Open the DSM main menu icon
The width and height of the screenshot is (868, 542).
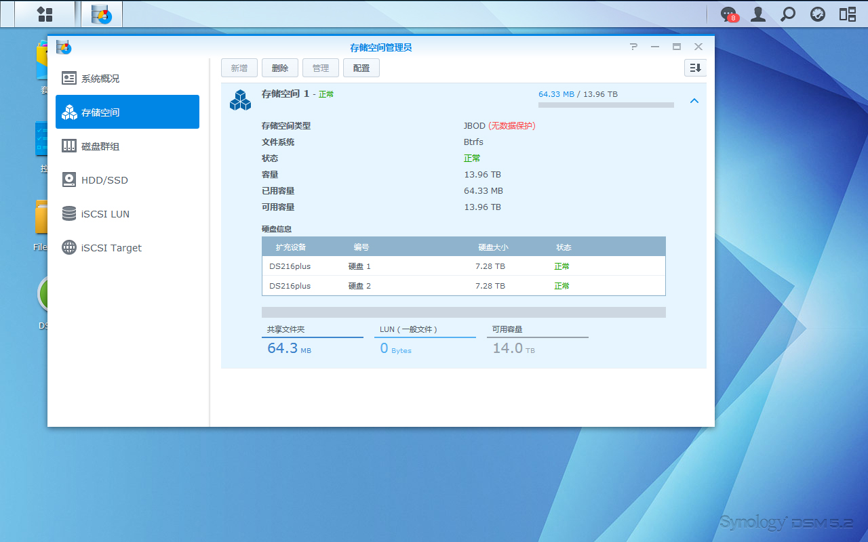45,14
